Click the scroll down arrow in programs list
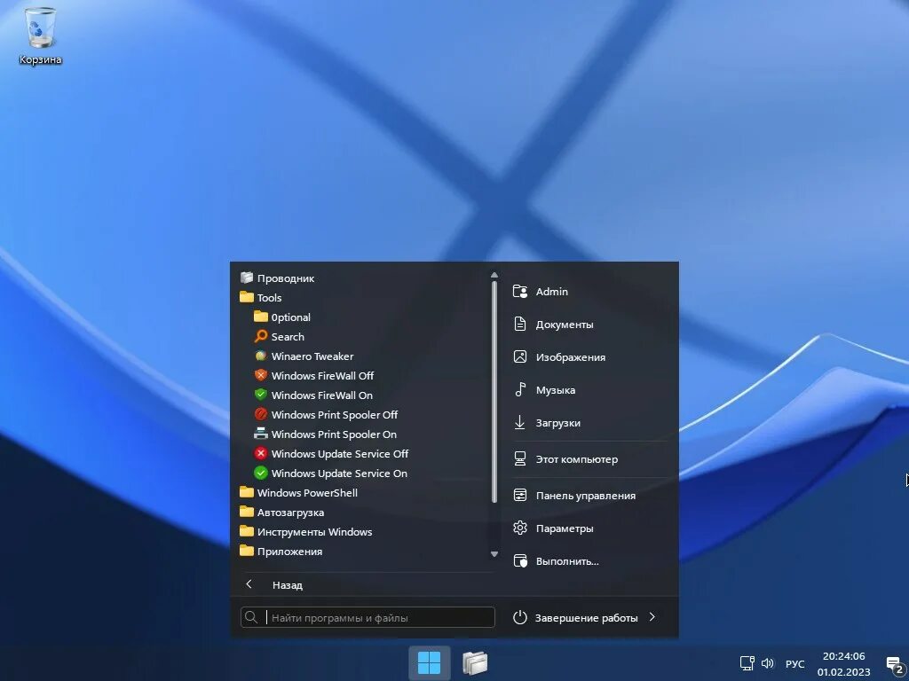This screenshot has height=681, width=909. pos(494,554)
